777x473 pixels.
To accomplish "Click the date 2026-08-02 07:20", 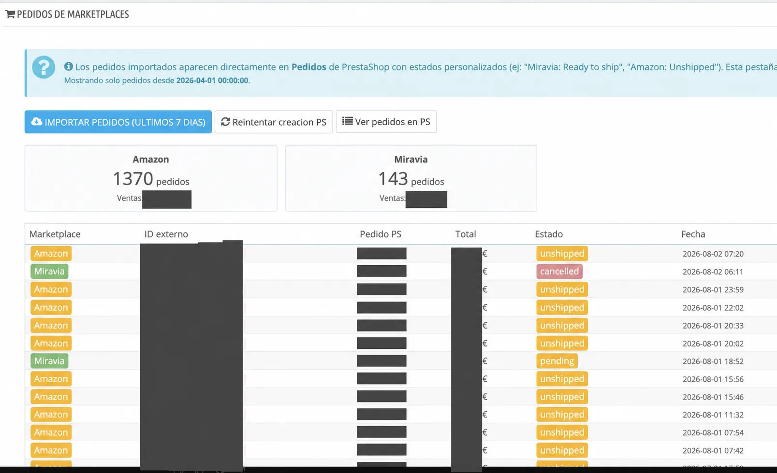I will coord(713,254).
